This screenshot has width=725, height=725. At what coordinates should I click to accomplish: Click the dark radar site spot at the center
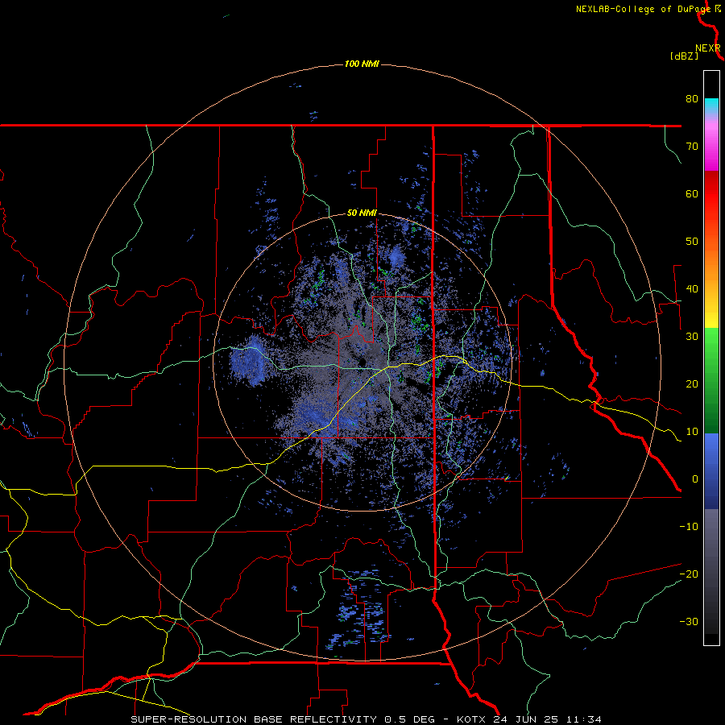[362, 362]
